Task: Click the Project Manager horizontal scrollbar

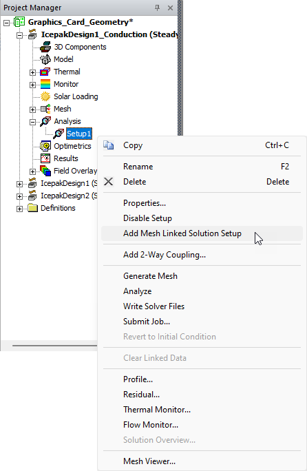Action: (54, 346)
